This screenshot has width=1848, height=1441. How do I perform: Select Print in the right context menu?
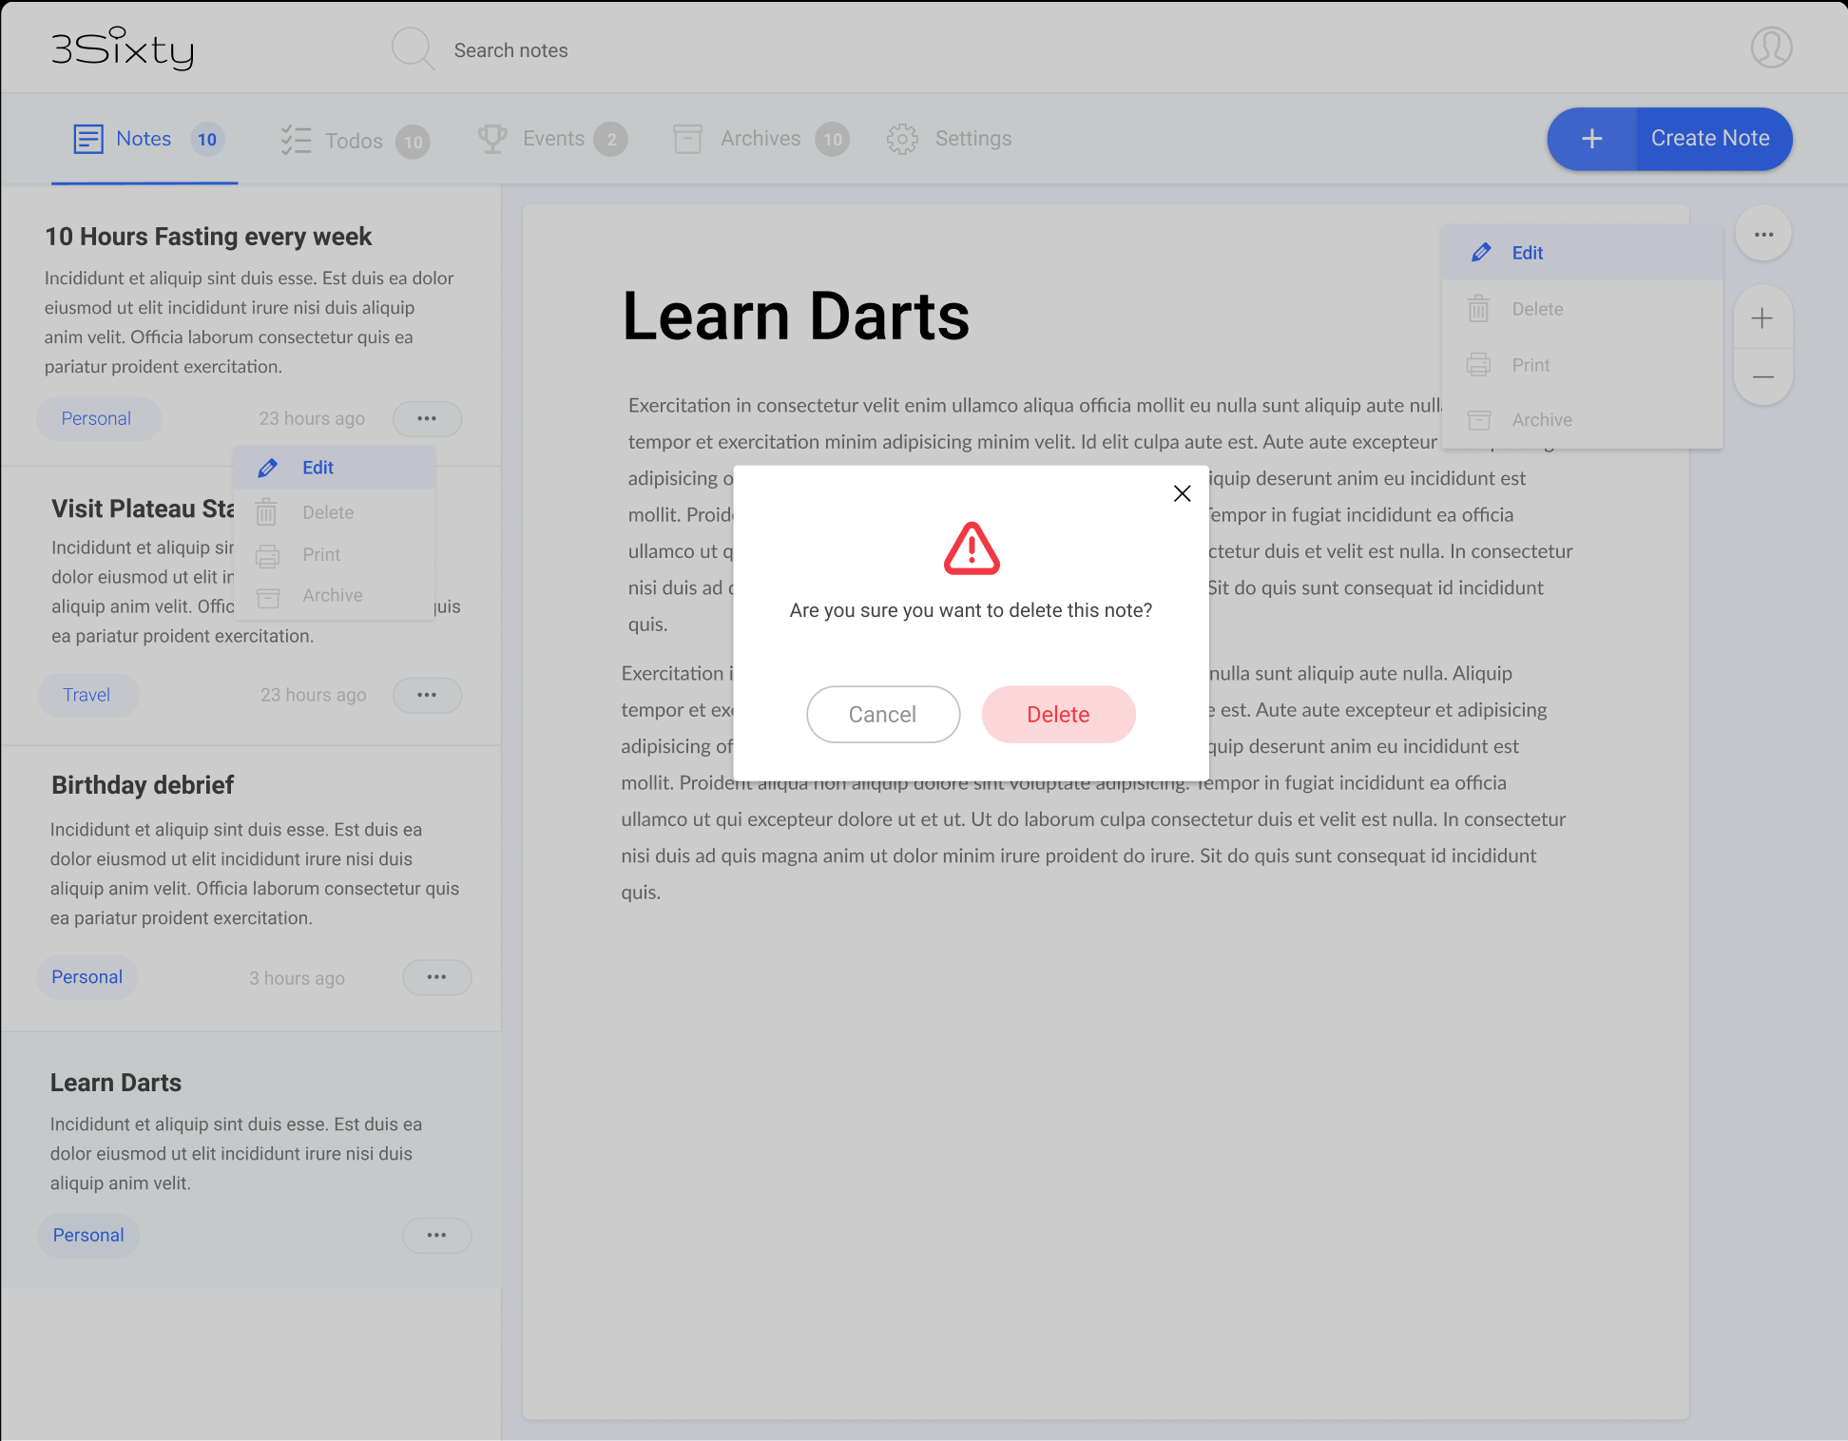click(1530, 365)
